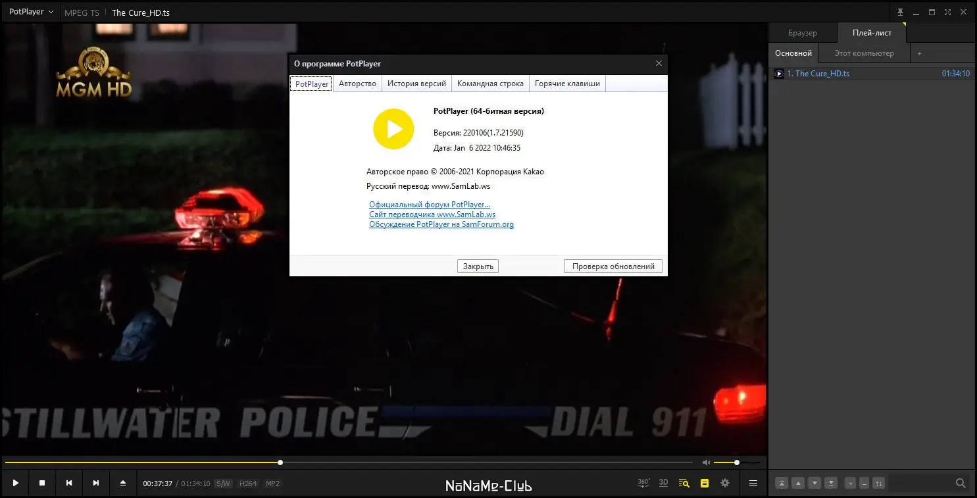This screenshot has width=977, height=498.
Task: Toggle fullscreen mode in the title bar
Action: [x=948, y=12]
